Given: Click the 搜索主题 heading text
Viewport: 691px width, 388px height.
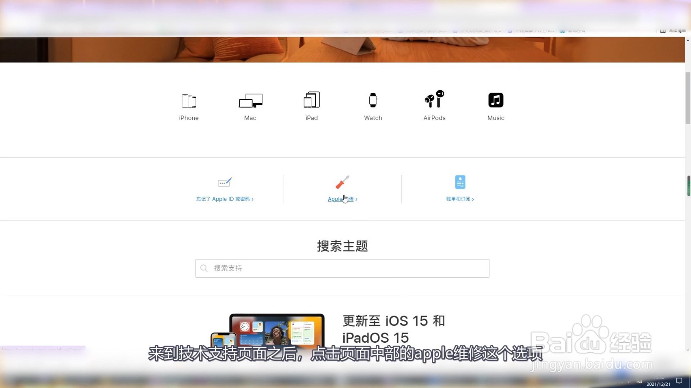Looking at the screenshot, I should 342,246.
